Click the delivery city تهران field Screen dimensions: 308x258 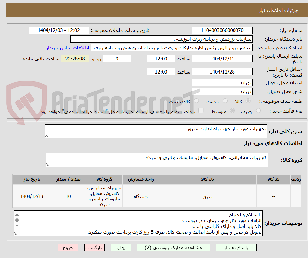(x=222, y=91)
